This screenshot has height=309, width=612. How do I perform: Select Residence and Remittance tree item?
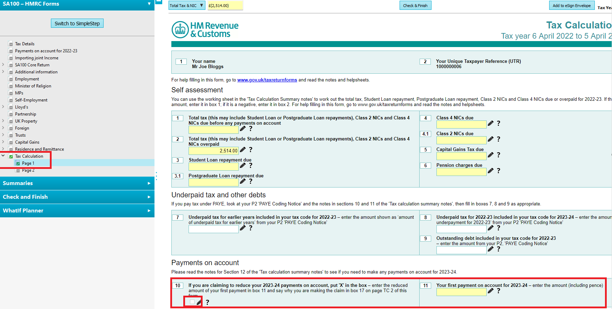(x=39, y=149)
